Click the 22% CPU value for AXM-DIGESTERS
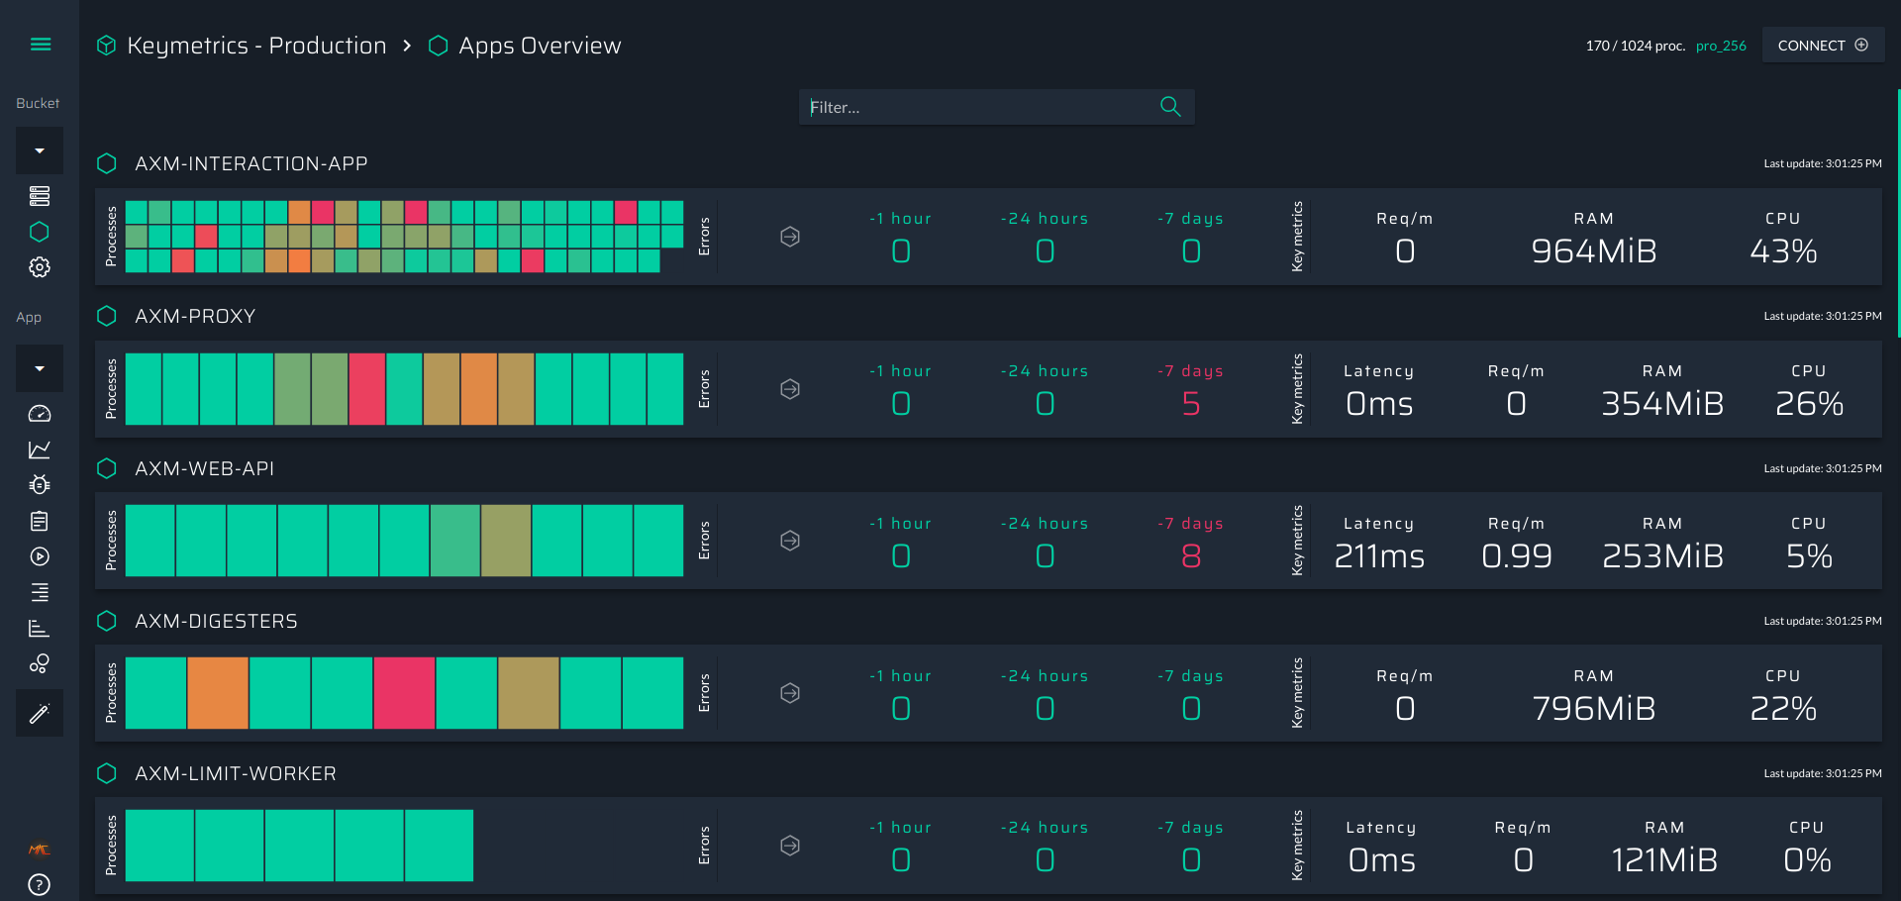The image size is (1901, 901). point(1783,709)
